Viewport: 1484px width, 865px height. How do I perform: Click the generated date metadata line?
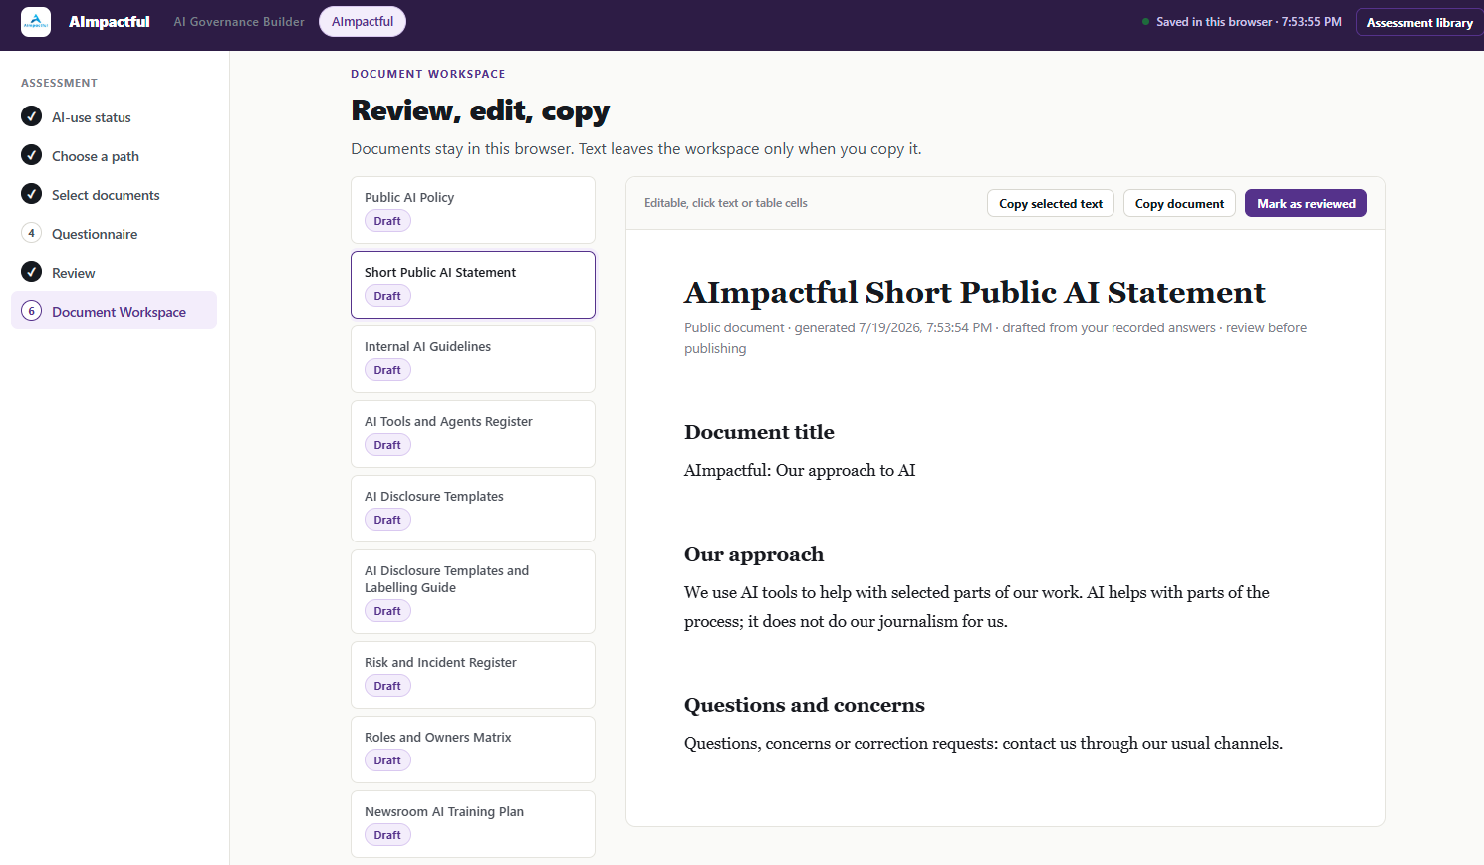click(995, 338)
